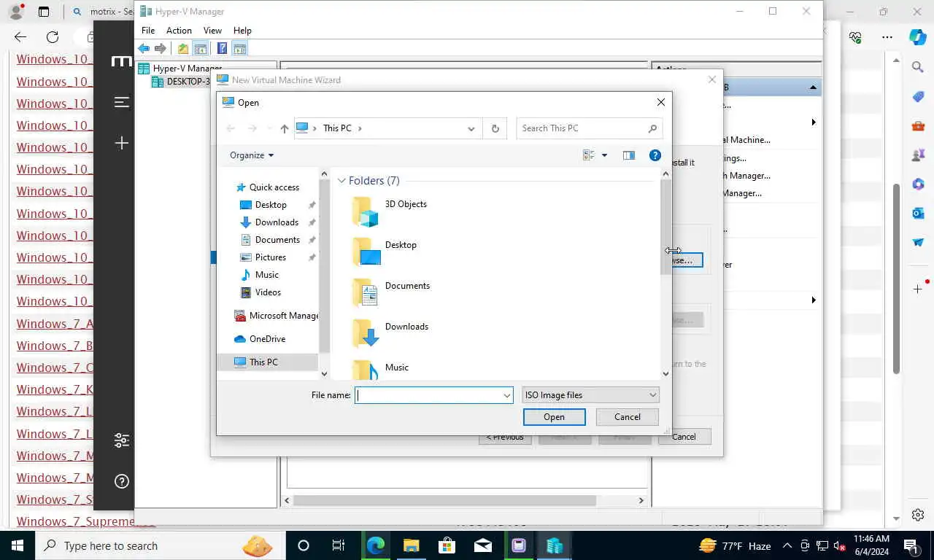Open the ISO Image files type dropdown
The width and height of the screenshot is (934, 560).
tap(591, 394)
